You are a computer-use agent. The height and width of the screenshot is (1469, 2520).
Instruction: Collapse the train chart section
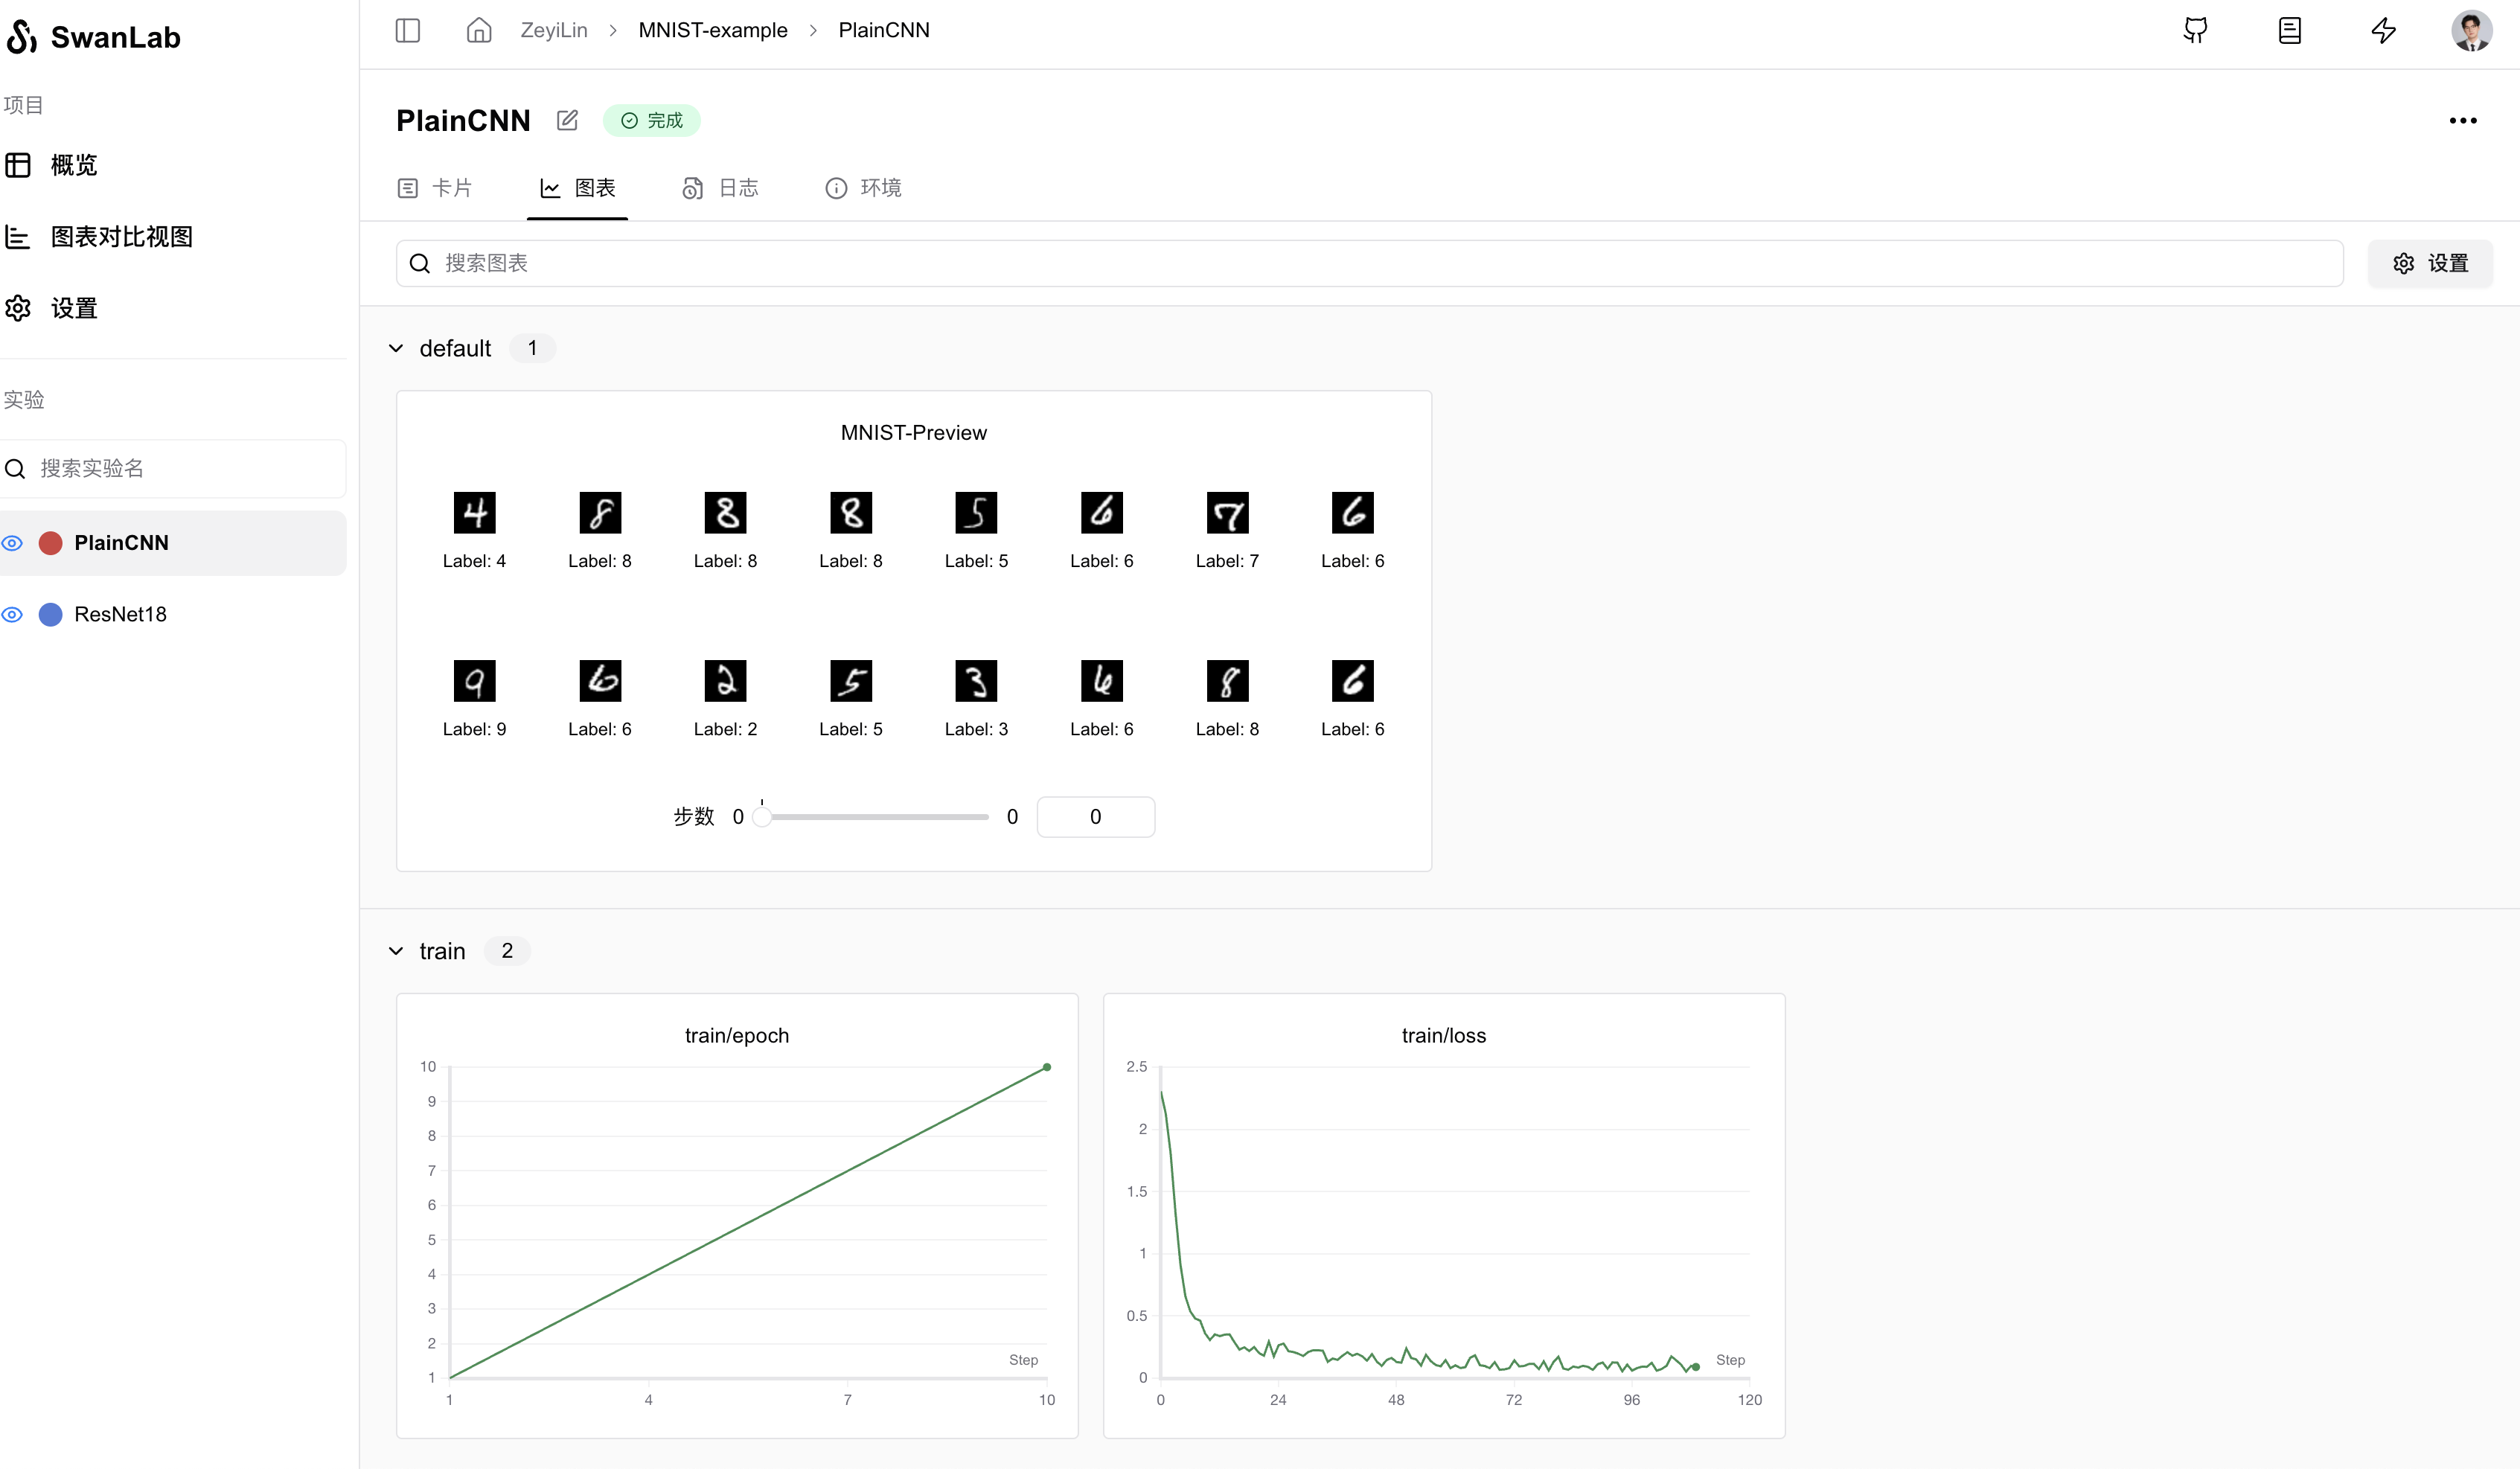[x=396, y=951]
